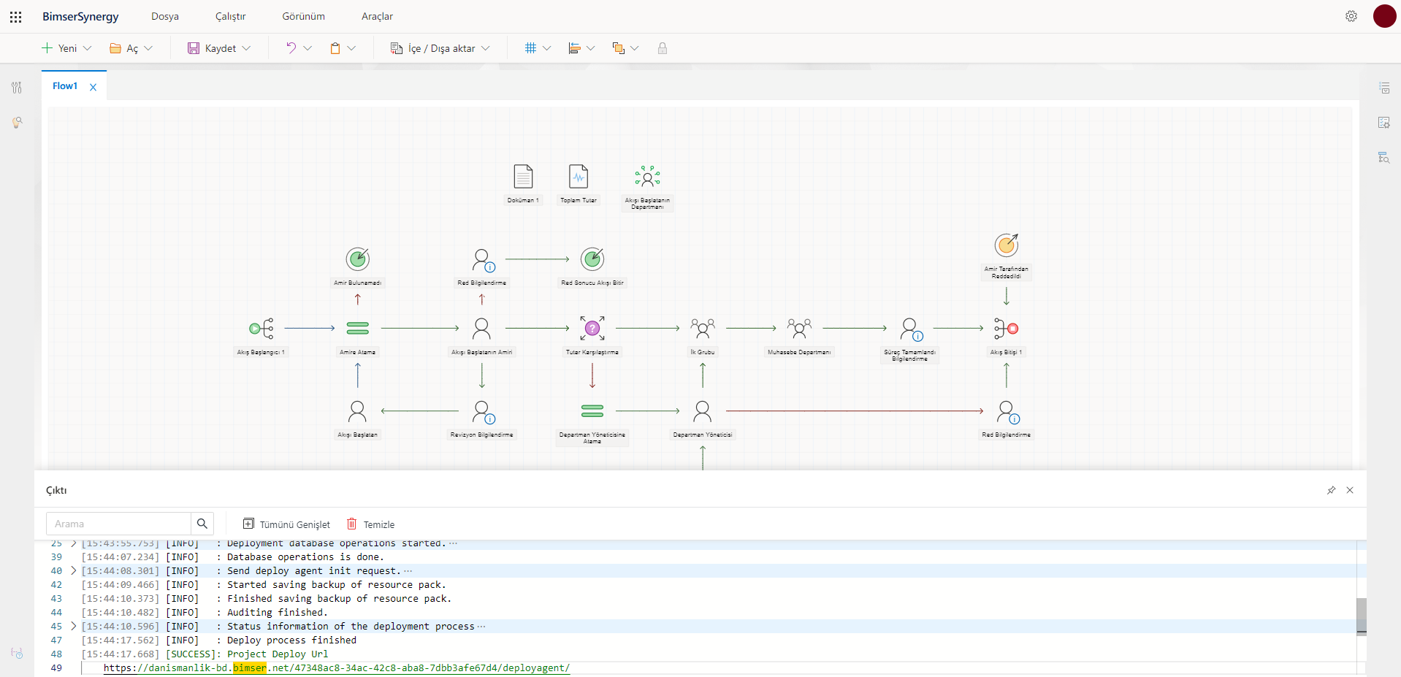Click the align objects icon

pos(575,48)
